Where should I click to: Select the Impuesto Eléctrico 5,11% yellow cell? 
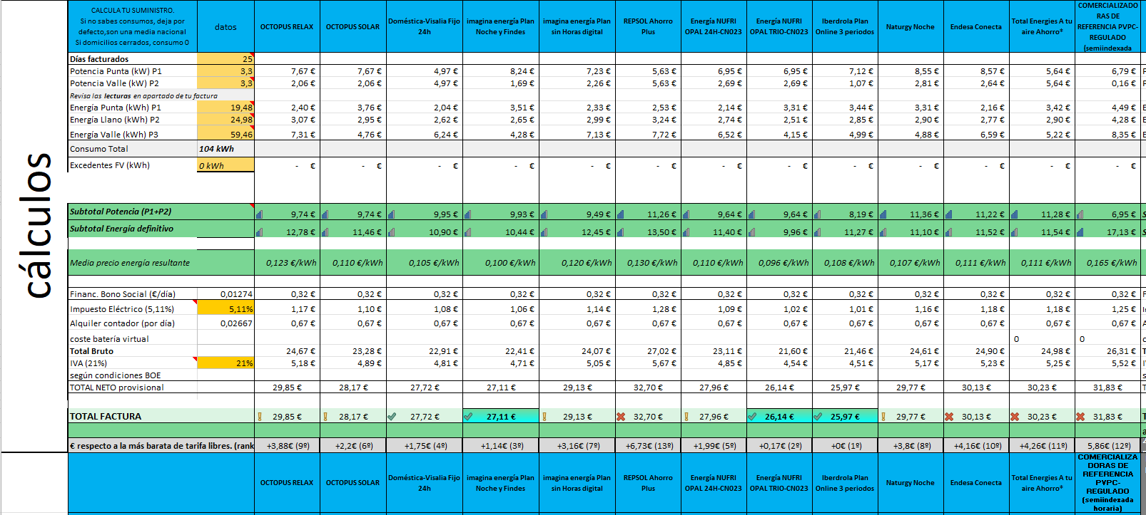(225, 309)
